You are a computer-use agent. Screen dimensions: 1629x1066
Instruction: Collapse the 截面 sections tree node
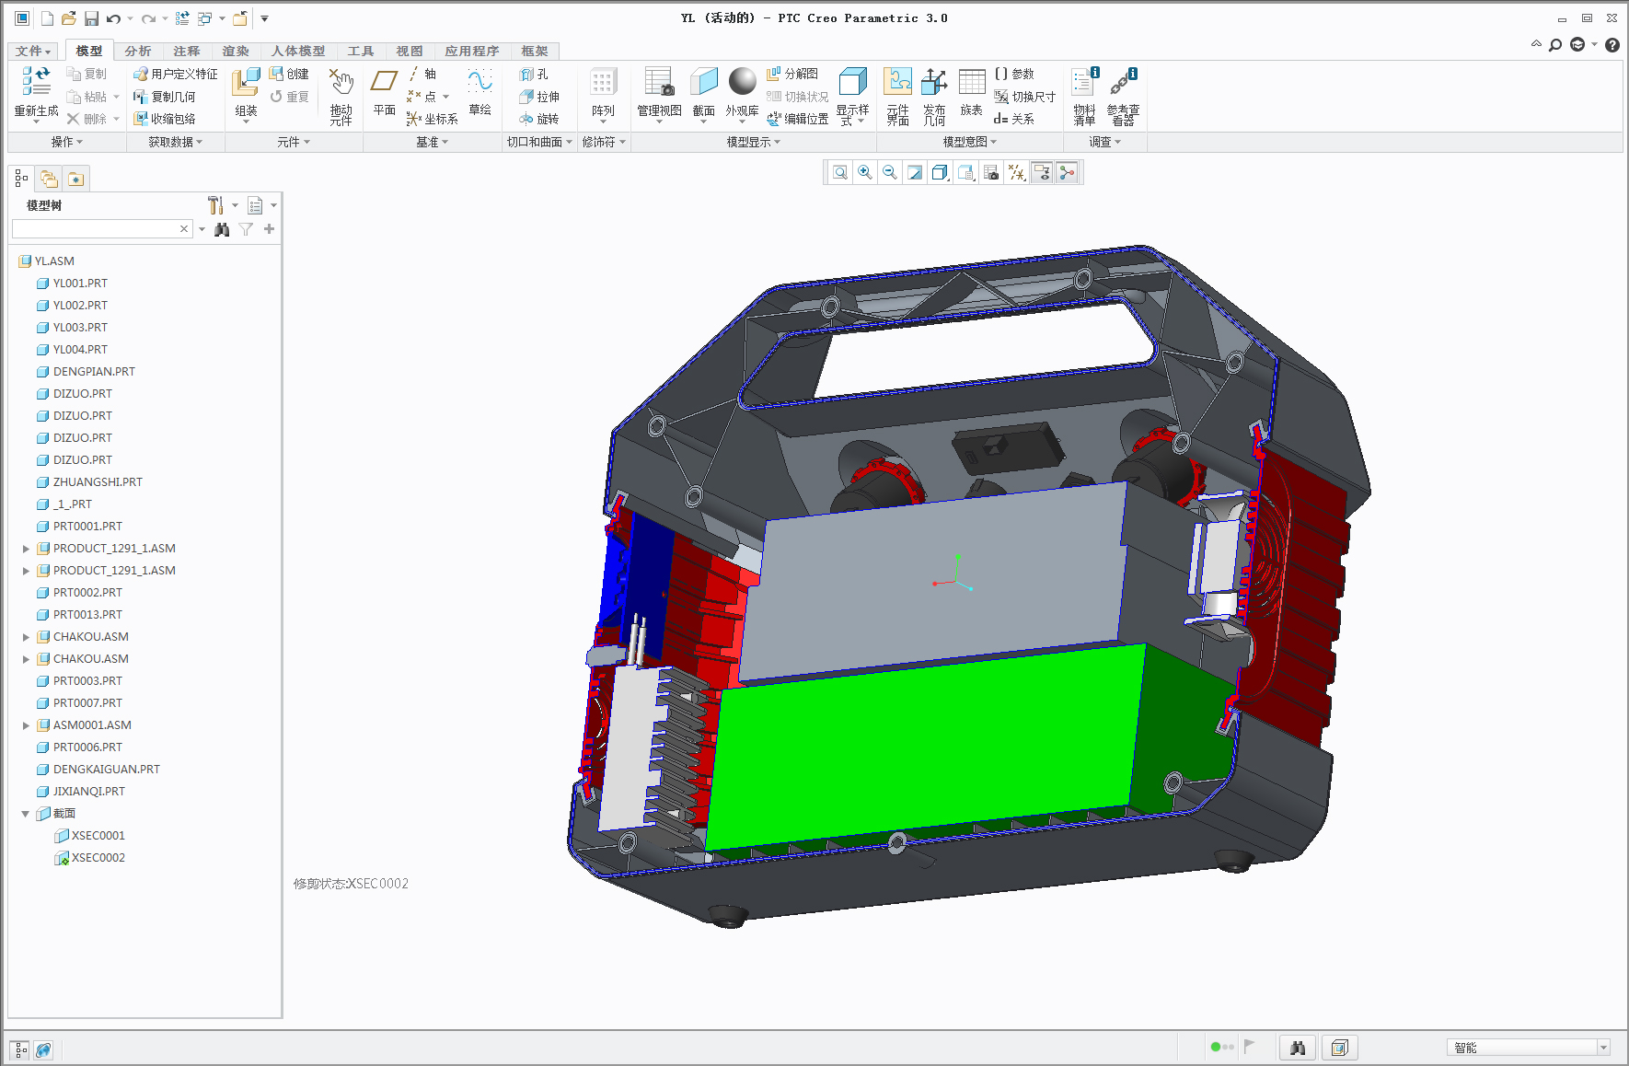point(26,814)
